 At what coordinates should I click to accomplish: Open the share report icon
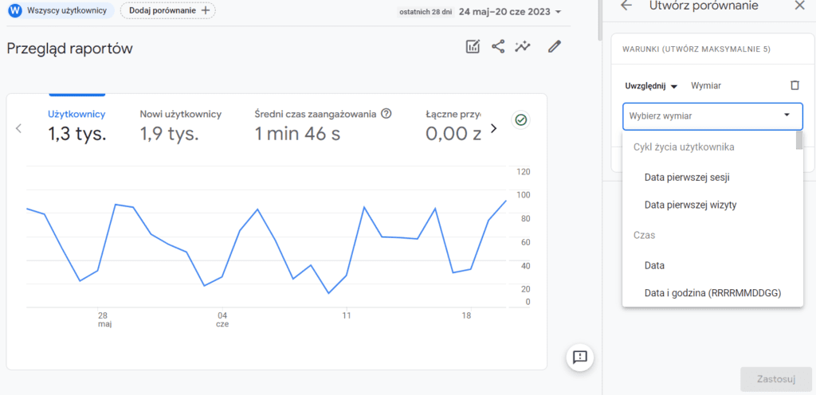click(x=498, y=47)
